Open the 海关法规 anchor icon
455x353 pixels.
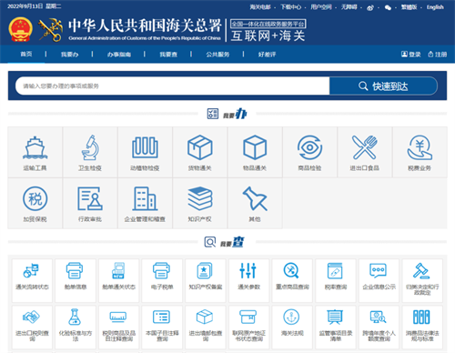[291, 317]
